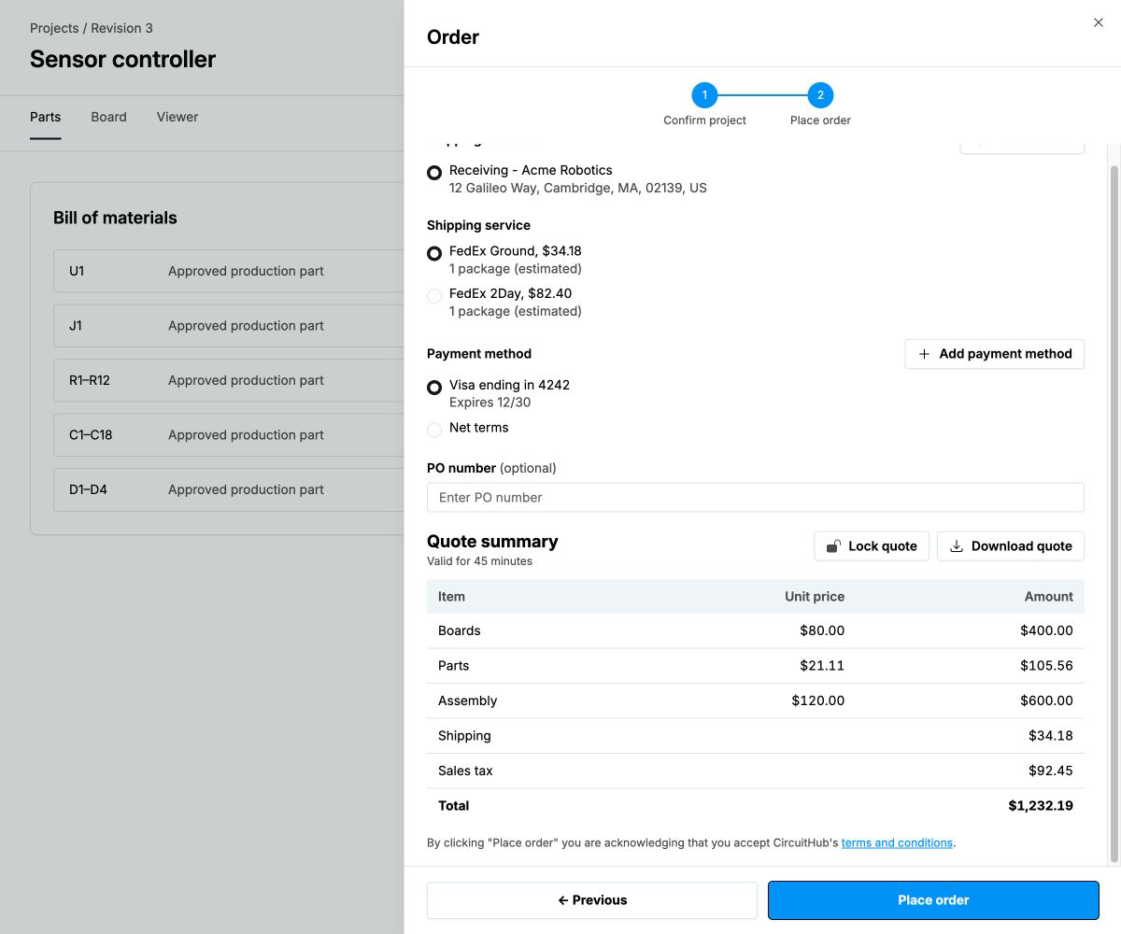The height and width of the screenshot is (934, 1121).
Task: Open the terms and conditions link
Action: coord(897,842)
